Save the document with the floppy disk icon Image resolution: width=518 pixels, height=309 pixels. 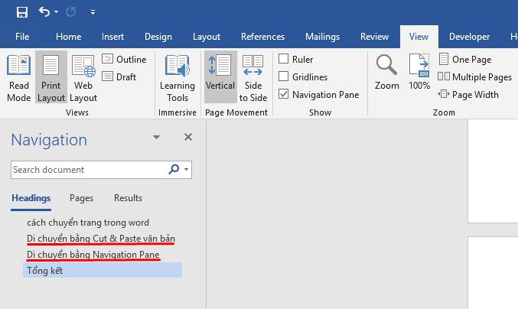[21, 12]
